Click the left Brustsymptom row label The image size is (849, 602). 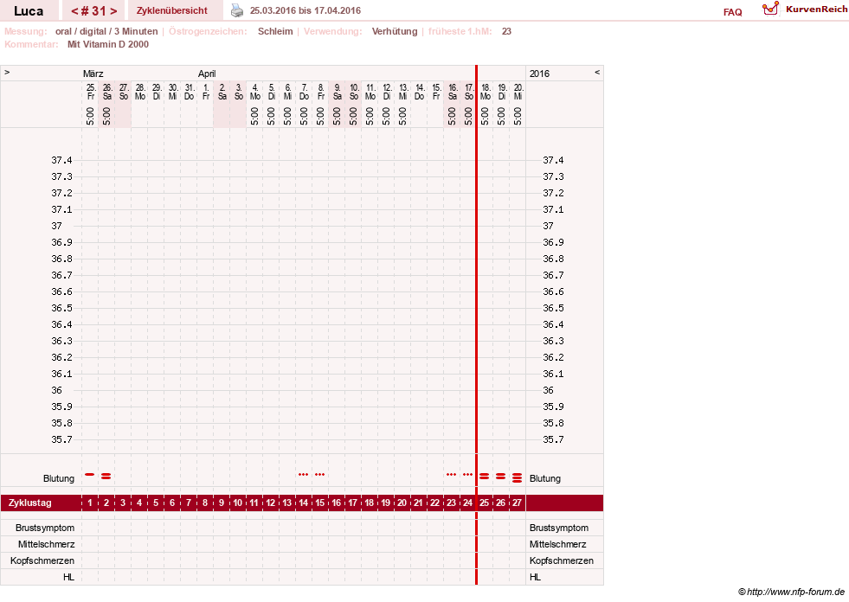(x=45, y=528)
